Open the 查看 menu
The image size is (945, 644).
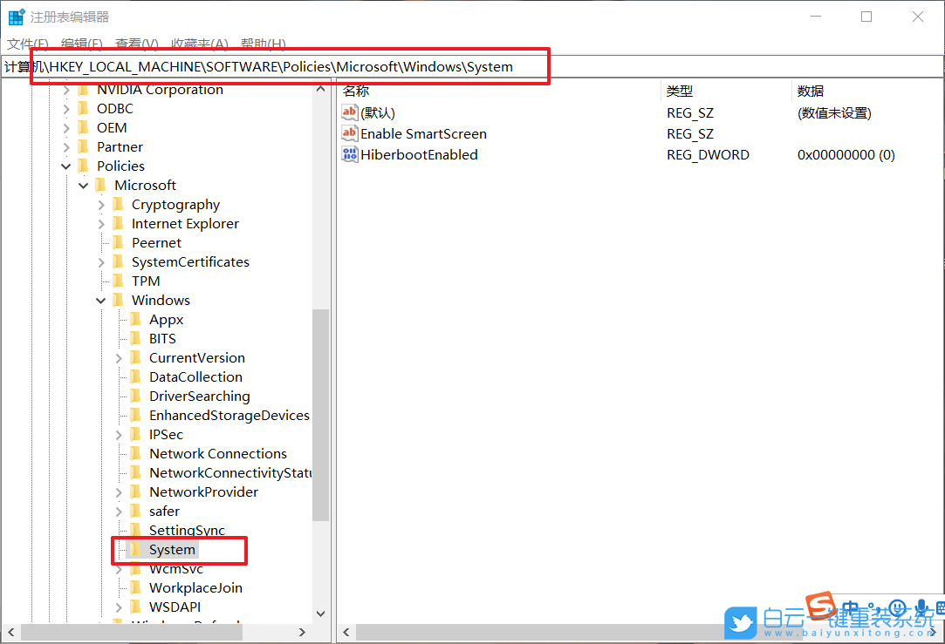(x=136, y=44)
